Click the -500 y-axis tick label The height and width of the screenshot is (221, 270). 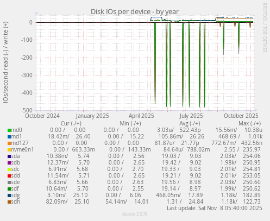point(27,110)
